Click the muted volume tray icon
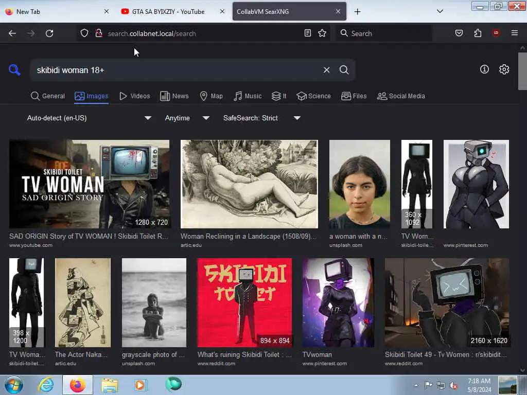The width and height of the screenshot is (527, 395). tap(453, 386)
